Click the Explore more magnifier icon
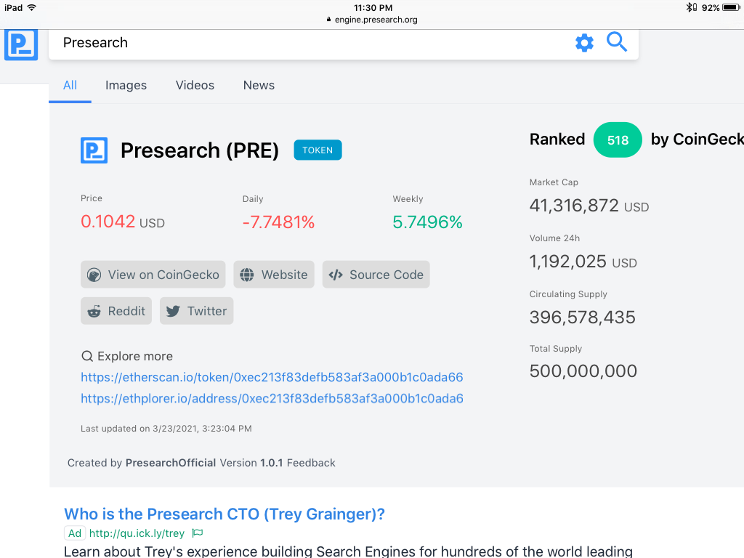Image resolution: width=744 pixels, height=558 pixels. [87, 356]
